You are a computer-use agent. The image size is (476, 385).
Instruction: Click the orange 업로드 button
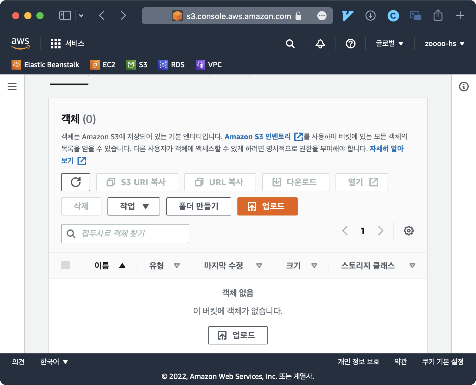(267, 206)
